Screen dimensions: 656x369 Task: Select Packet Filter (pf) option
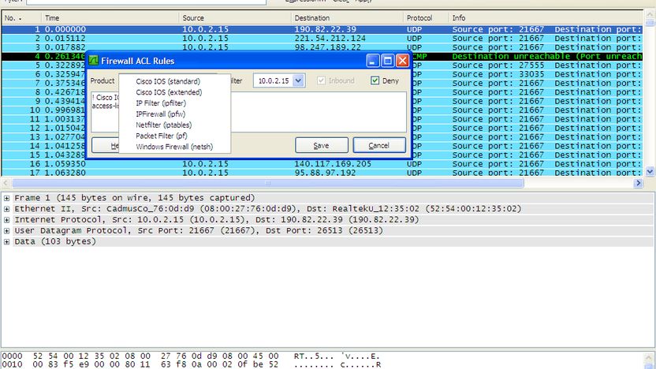[161, 136]
